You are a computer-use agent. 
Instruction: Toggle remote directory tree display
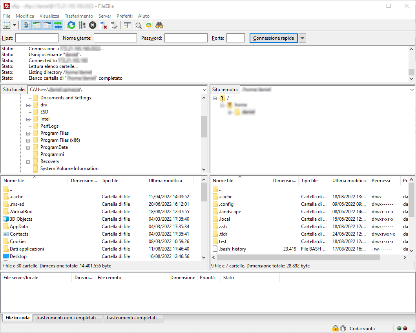click(x=47, y=26)
